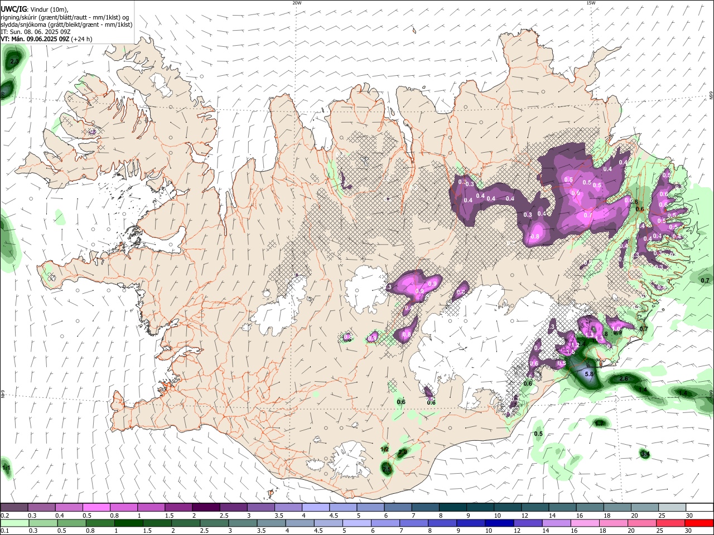Pick the lower legend swatch starting at 25
This screenshot has width=714, height=535.
click(670, 523)
